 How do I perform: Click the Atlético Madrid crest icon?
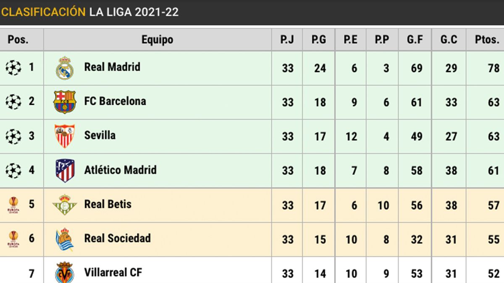click(65, 171)
